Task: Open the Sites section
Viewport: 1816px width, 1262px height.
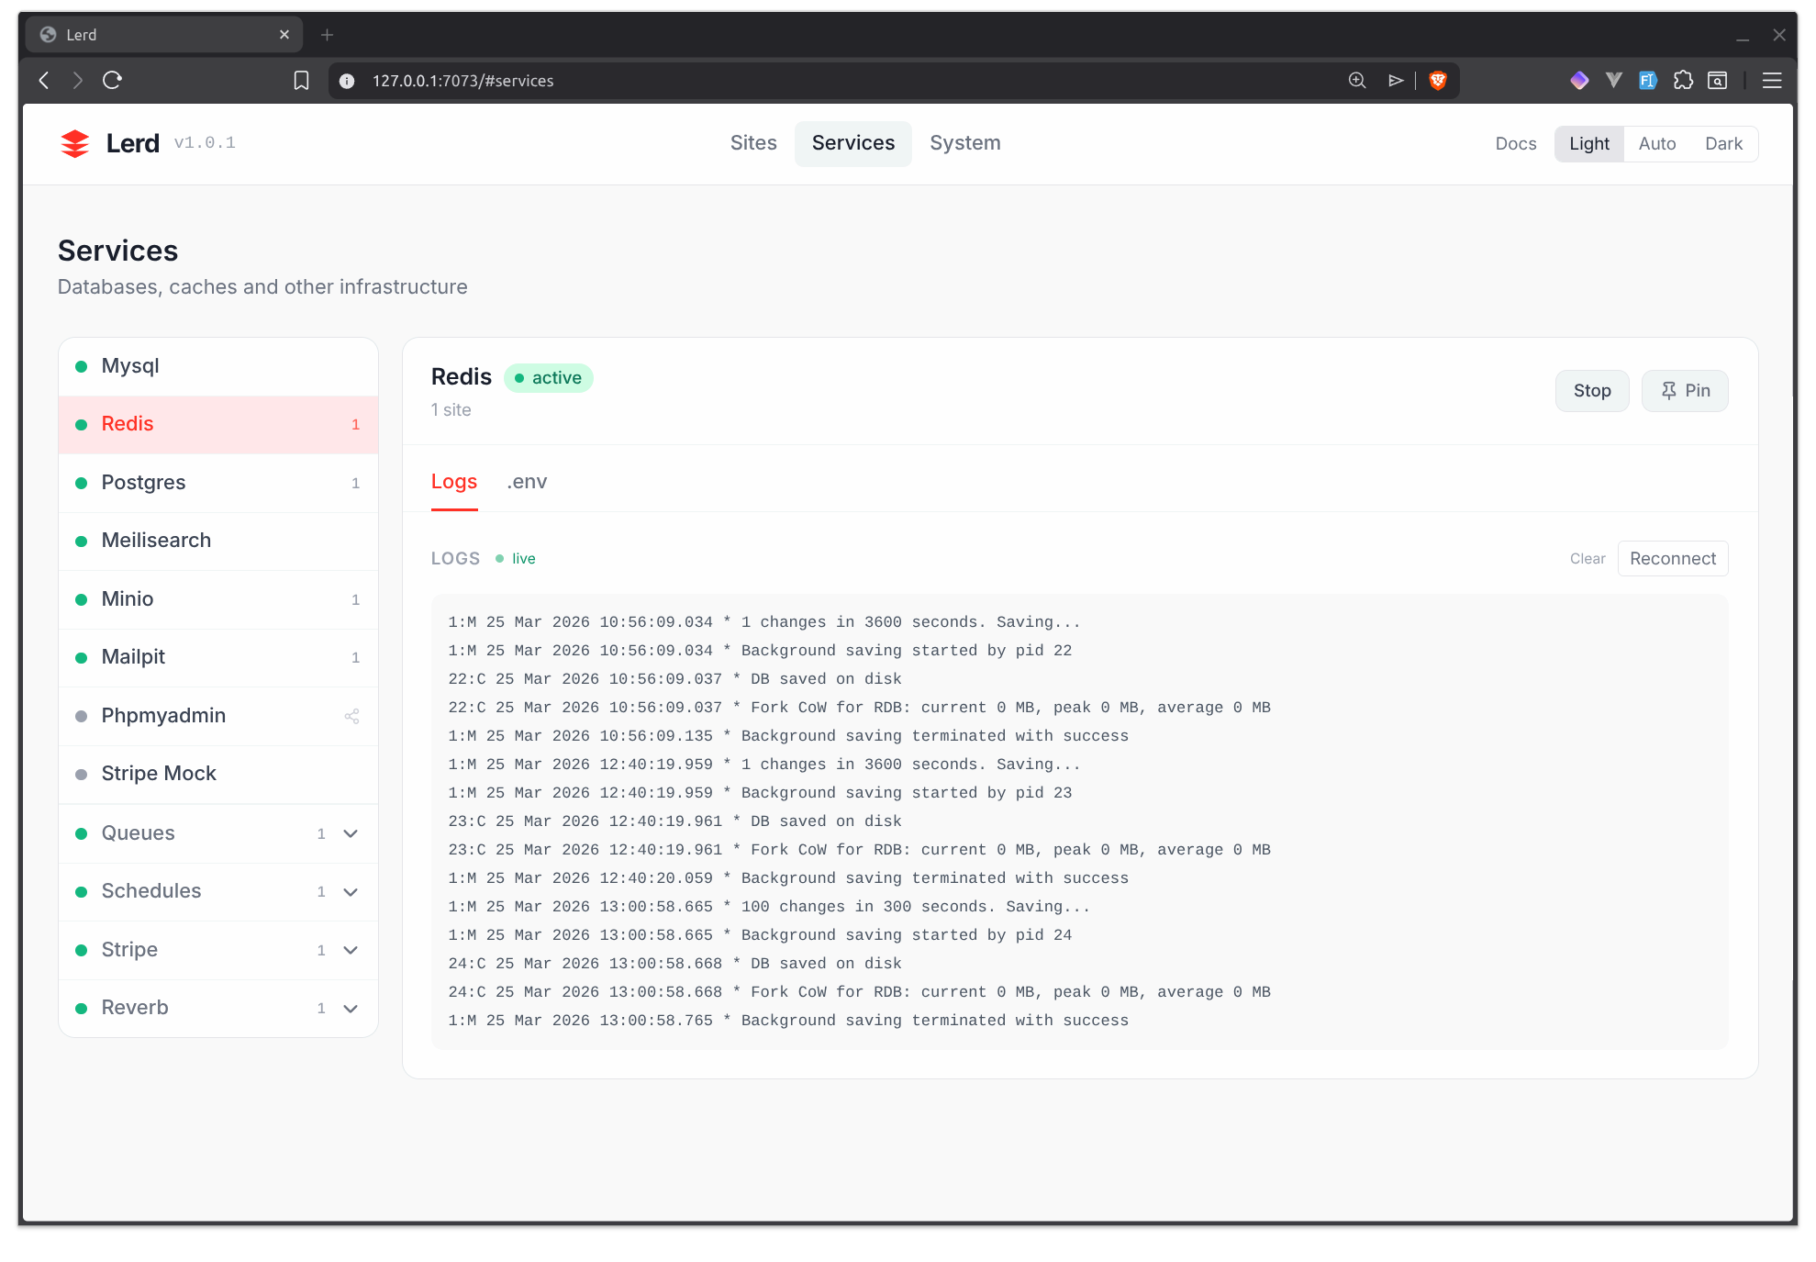Action: coord(752,143)
